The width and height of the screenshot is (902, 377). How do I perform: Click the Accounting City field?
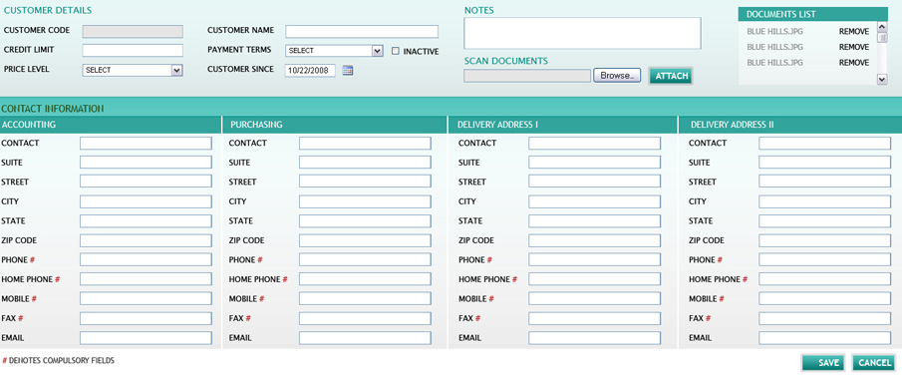pos(146,201)
